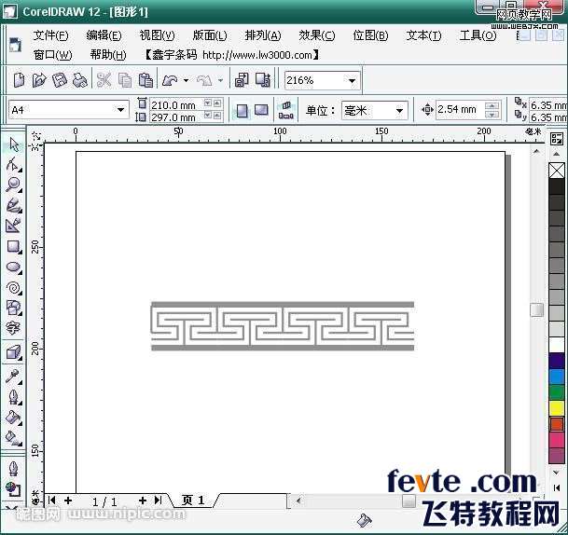Open the 工具(O) menu
The width and height of the screenshot is (568, 535).
tap(478, 35)
